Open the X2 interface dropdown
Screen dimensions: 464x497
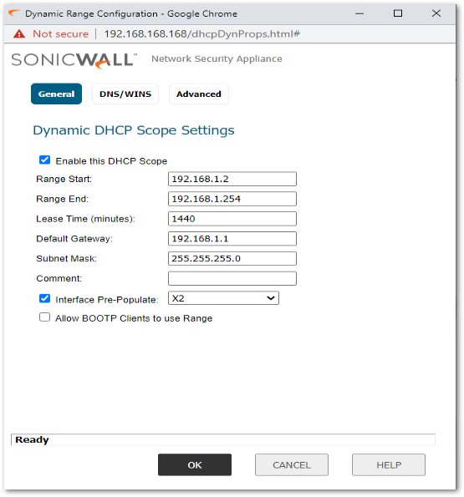click(x=223, y=298)
